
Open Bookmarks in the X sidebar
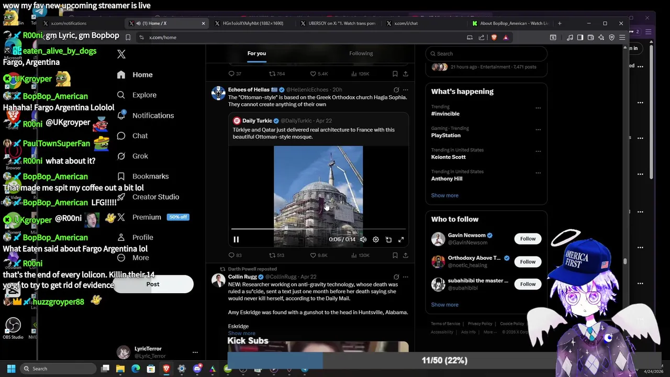[x=143, y=176]
